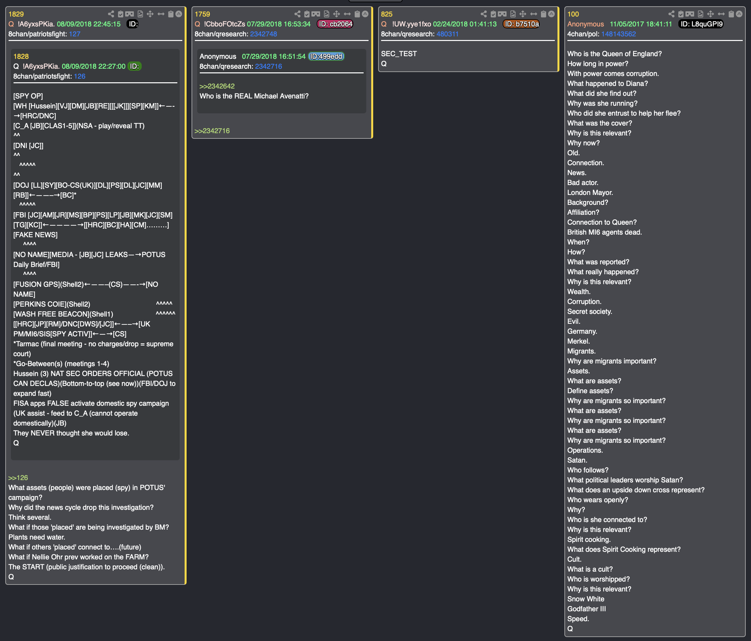Click image file icon on post 825
Image resolution: width=751 pixels, height=641 pixels.
click(513, 14)
